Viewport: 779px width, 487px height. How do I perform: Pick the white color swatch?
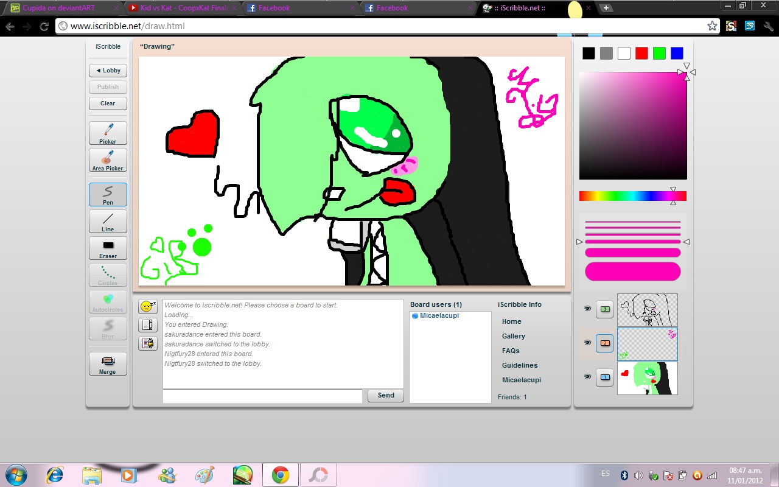tap(624, 53)
